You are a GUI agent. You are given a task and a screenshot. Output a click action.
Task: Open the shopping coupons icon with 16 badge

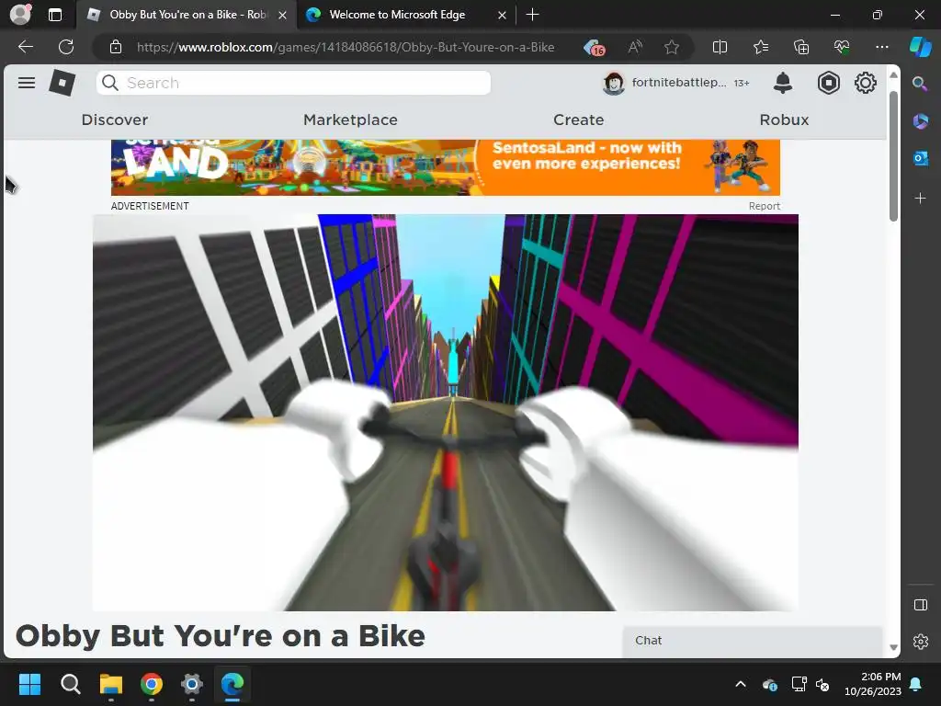595,48
